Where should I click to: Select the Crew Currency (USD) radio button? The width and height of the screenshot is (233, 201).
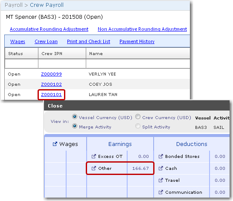tap(138, 117)
